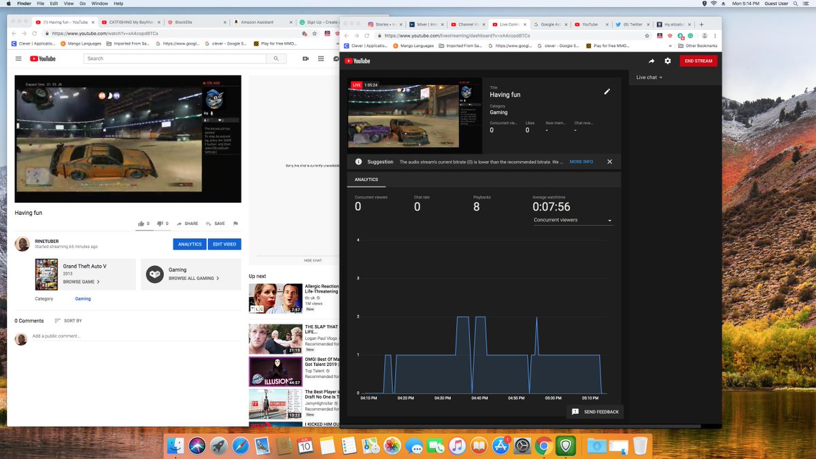Click the END STREAM button
The image size is (816, 459).
point(698,61)
